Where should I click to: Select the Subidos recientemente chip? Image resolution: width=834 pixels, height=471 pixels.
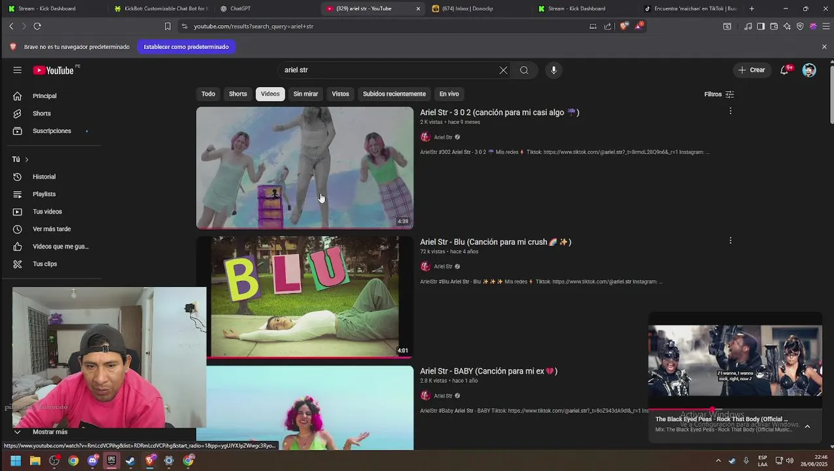[394, 94]
